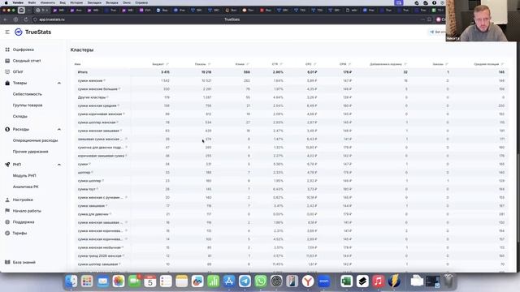Open Excel from the Dock

tap(347, 281)
